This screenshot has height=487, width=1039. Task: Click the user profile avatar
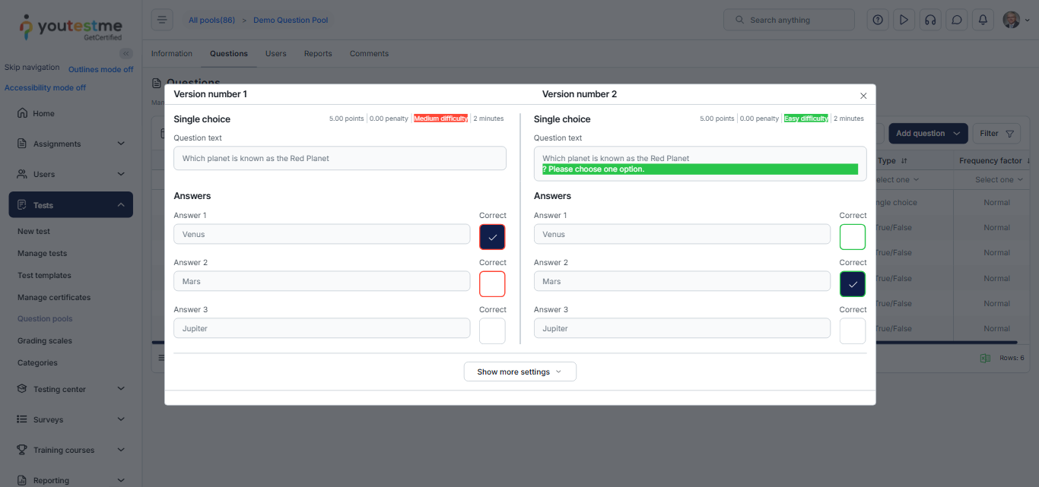(1011, 20)
